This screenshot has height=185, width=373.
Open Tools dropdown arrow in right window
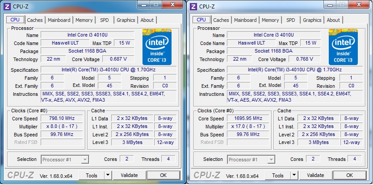[x=294, y=176]
